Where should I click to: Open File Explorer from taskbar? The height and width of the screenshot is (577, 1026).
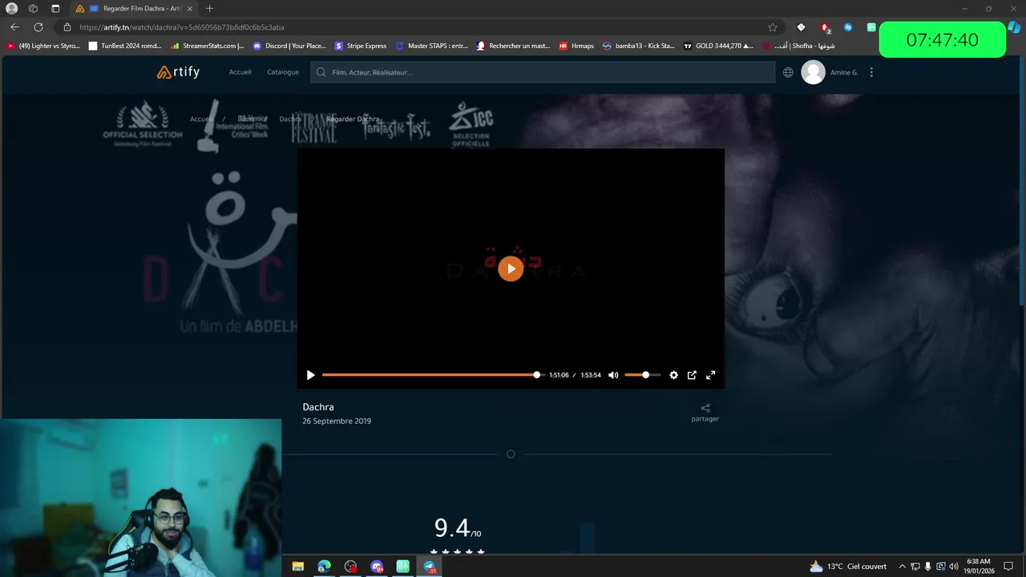[x=298, y=567]
